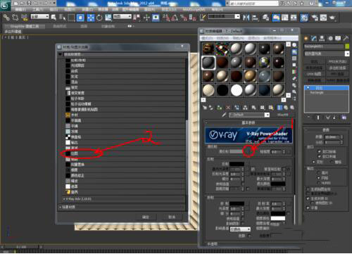Open the MAXScript menu
The image size is (352, 254).
coord(194,9)
